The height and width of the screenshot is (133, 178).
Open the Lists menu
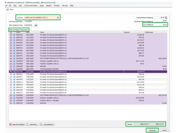pyautogui.click(x=20, y=6)
